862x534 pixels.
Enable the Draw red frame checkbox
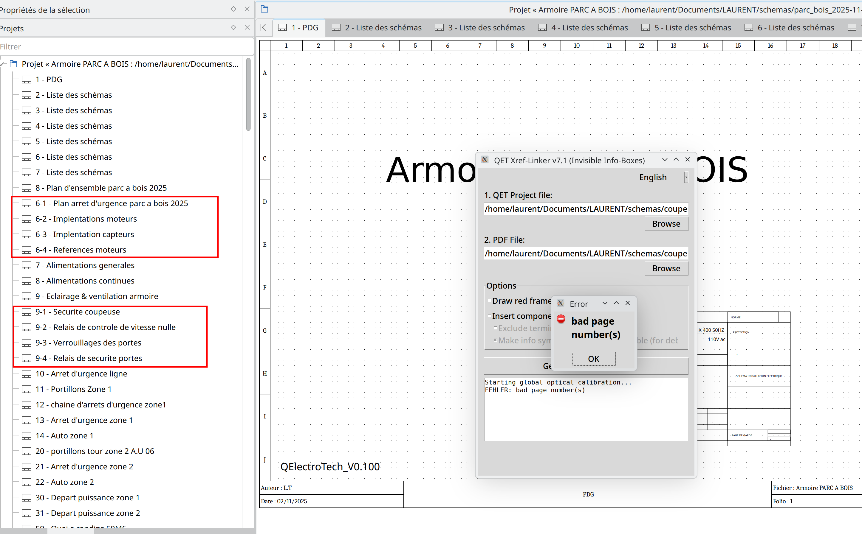pos(489,301)
